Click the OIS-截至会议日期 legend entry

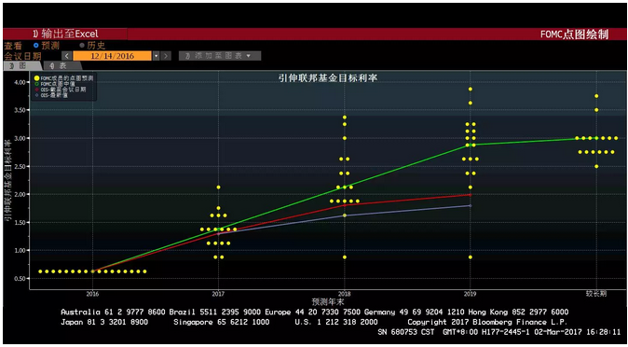point(60,90)
